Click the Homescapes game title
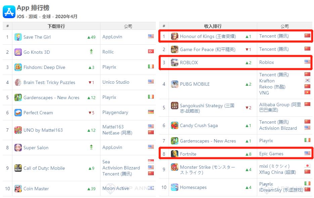314x198 pixels. pos(193,187)
